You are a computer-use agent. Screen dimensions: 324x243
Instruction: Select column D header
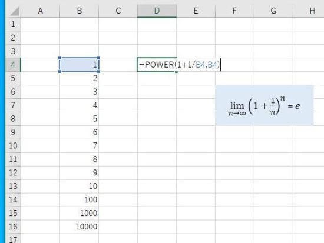tap(157, 11)
